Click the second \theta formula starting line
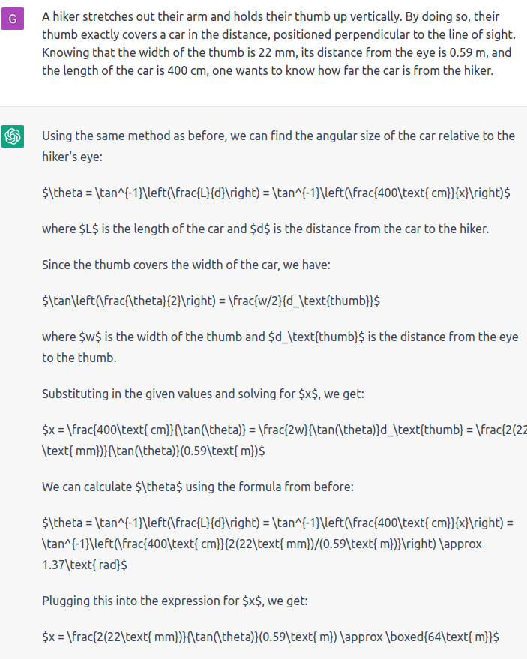This screenshot has height=659, width=527. pos(277,523)
